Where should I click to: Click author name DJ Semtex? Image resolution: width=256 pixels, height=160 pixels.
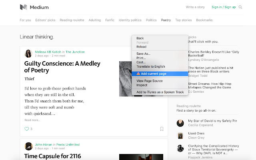click(x=196, y=92)
